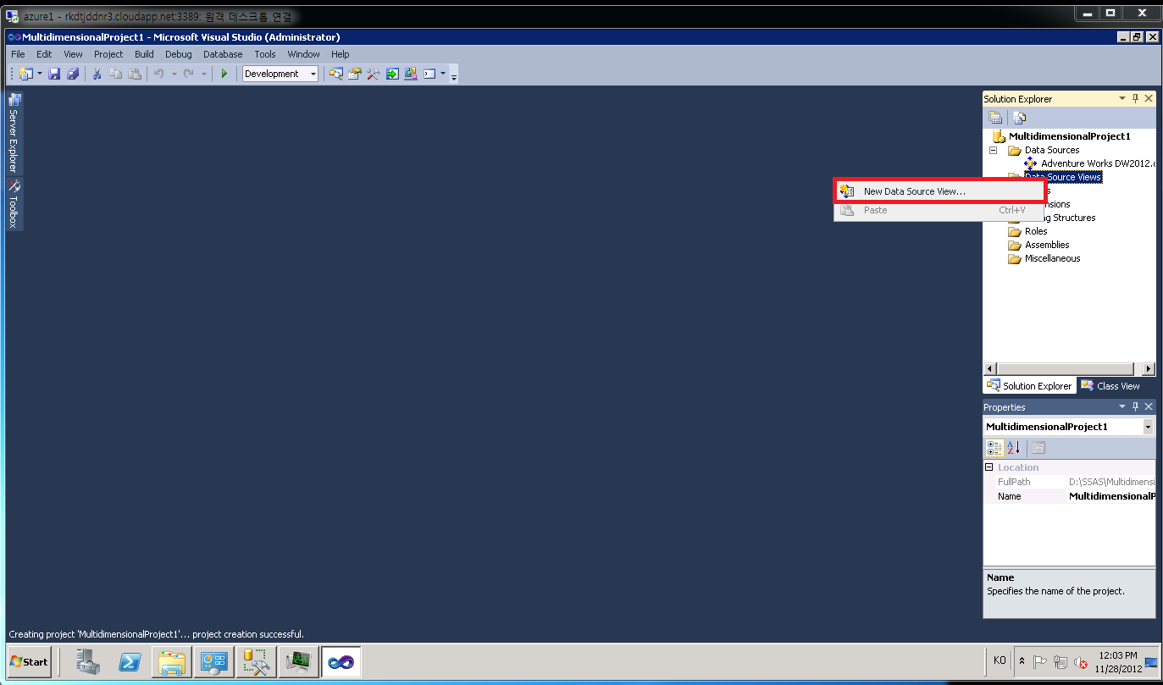Screen dimensions: 1163x685
Task: Pin or auto-hide the Properties panel
Action: (x=1136, y=406)
